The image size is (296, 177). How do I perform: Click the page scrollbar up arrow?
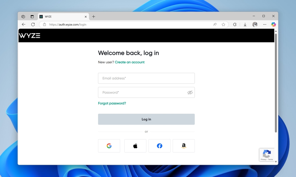(276, 31)
